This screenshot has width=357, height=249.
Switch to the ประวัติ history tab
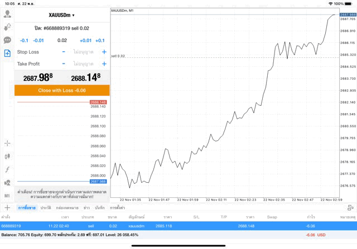click(45, 207)
